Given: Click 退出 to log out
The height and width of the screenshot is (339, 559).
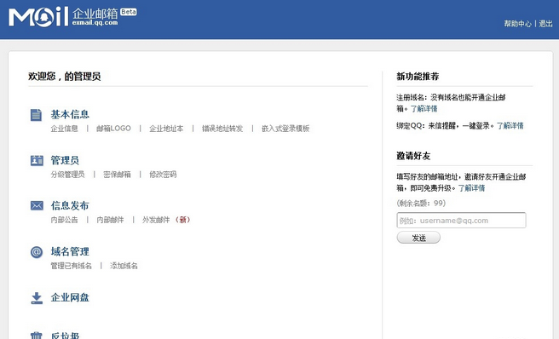Looking at the screenshot, I should point(545,24).
